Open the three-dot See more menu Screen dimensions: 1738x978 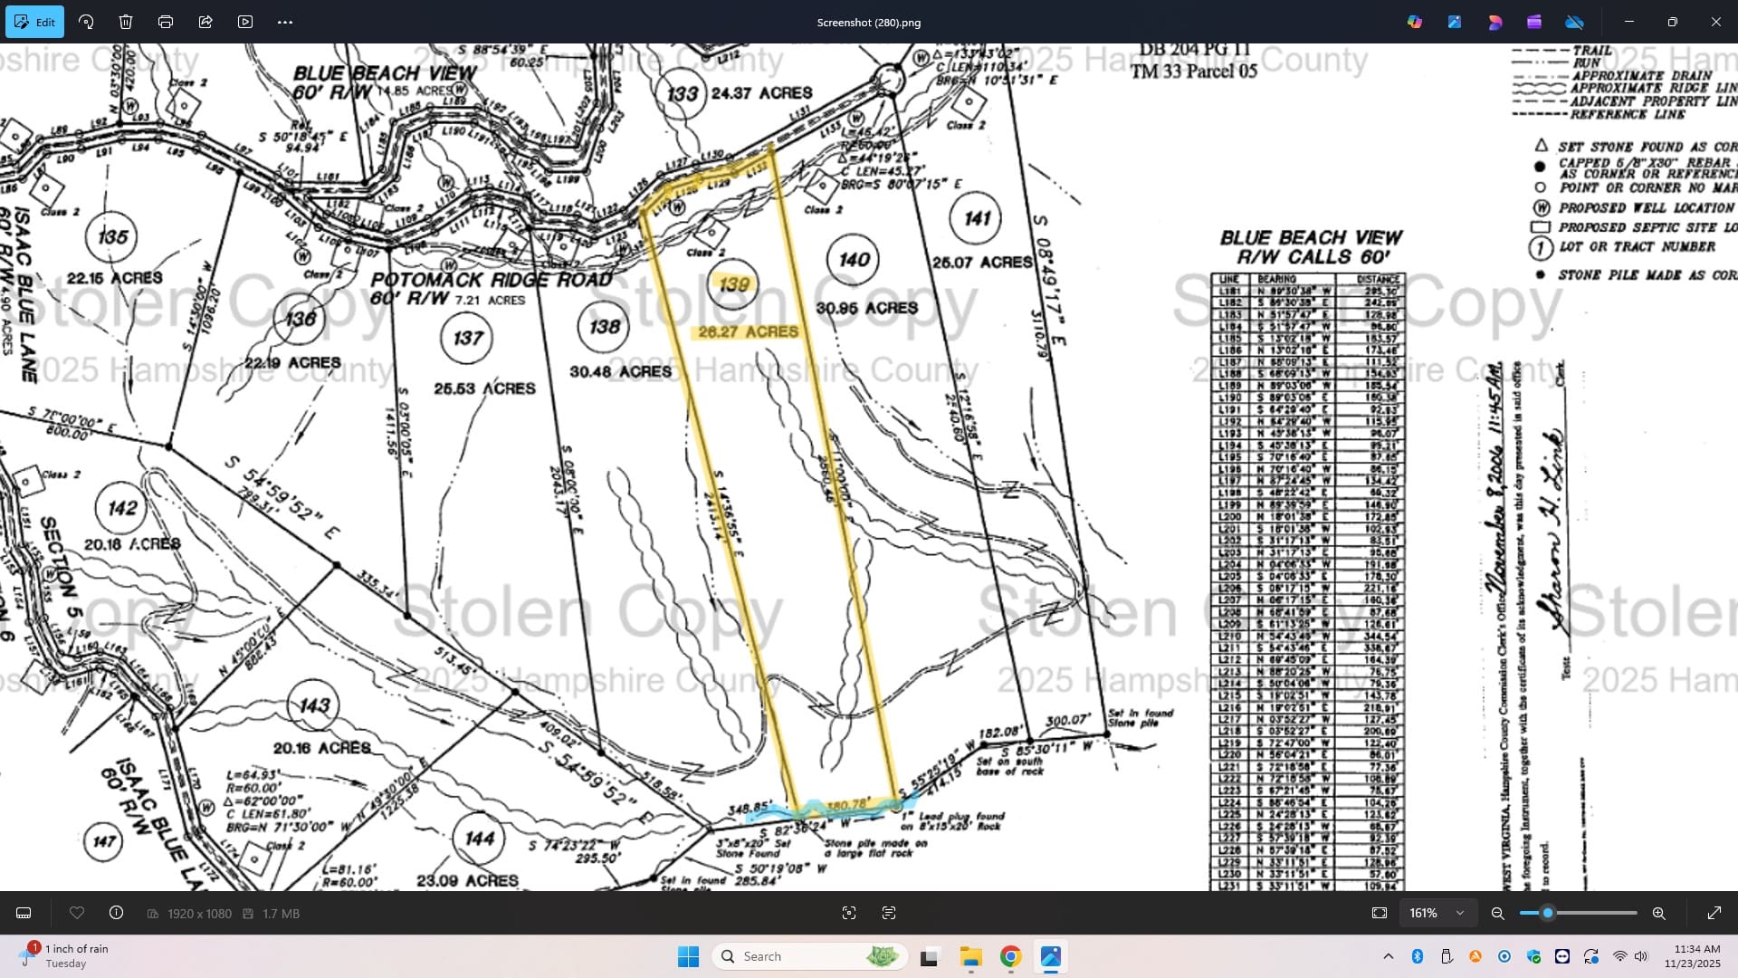tap(285, 22)
